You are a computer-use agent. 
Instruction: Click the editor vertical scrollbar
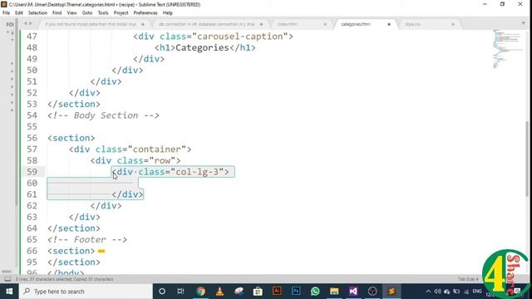[527, 158]
